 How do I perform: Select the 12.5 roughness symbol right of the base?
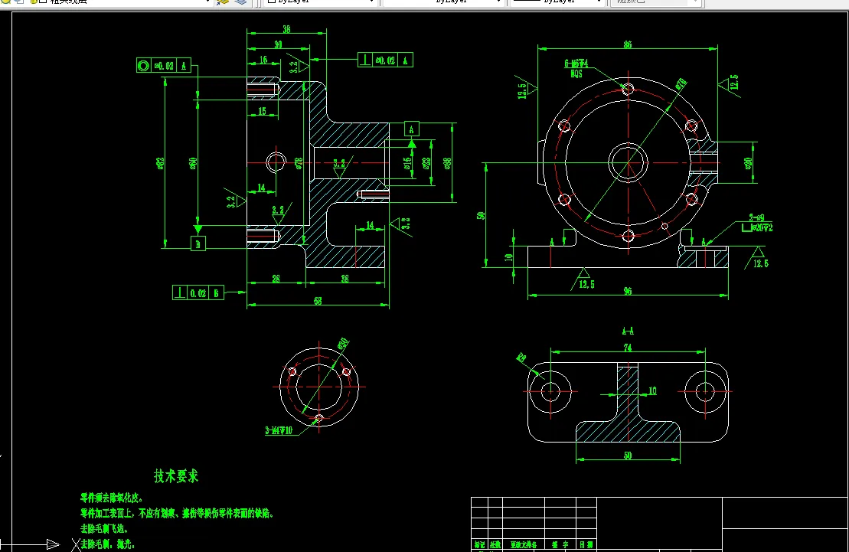pyautogui.click(x=757, y=259)
